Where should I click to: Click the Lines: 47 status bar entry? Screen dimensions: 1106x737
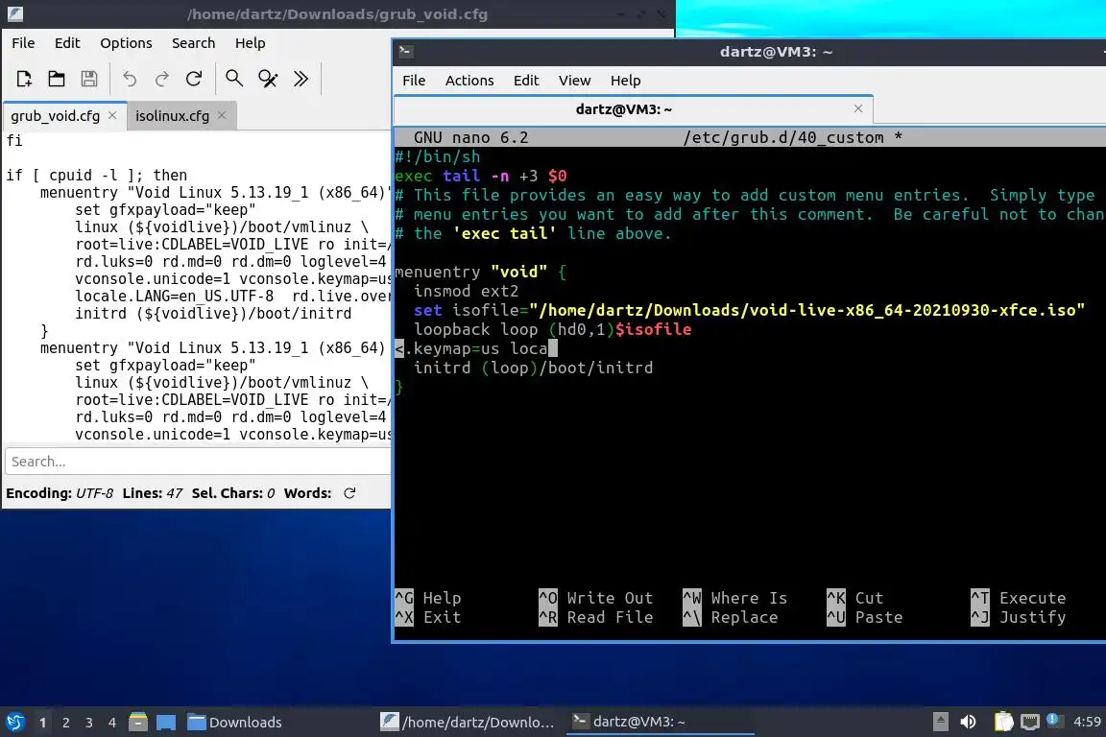[153, 493]
